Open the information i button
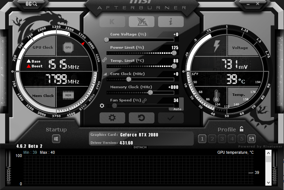Image resolution: width=284 pixels, height=190 pixels. [171, 22]
